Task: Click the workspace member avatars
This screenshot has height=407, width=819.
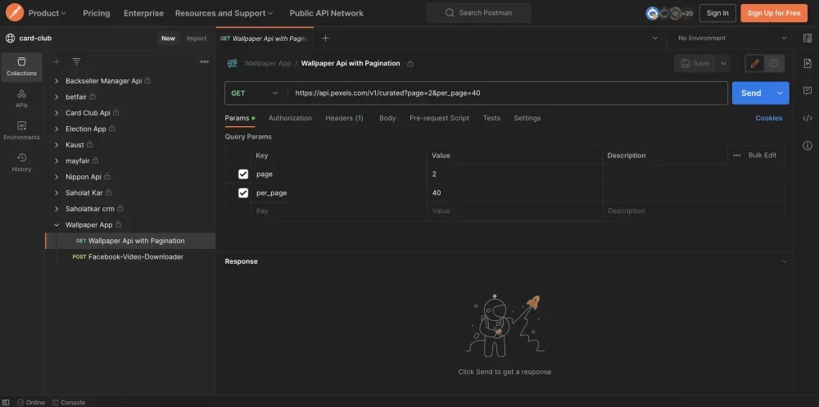Action: 668,13
